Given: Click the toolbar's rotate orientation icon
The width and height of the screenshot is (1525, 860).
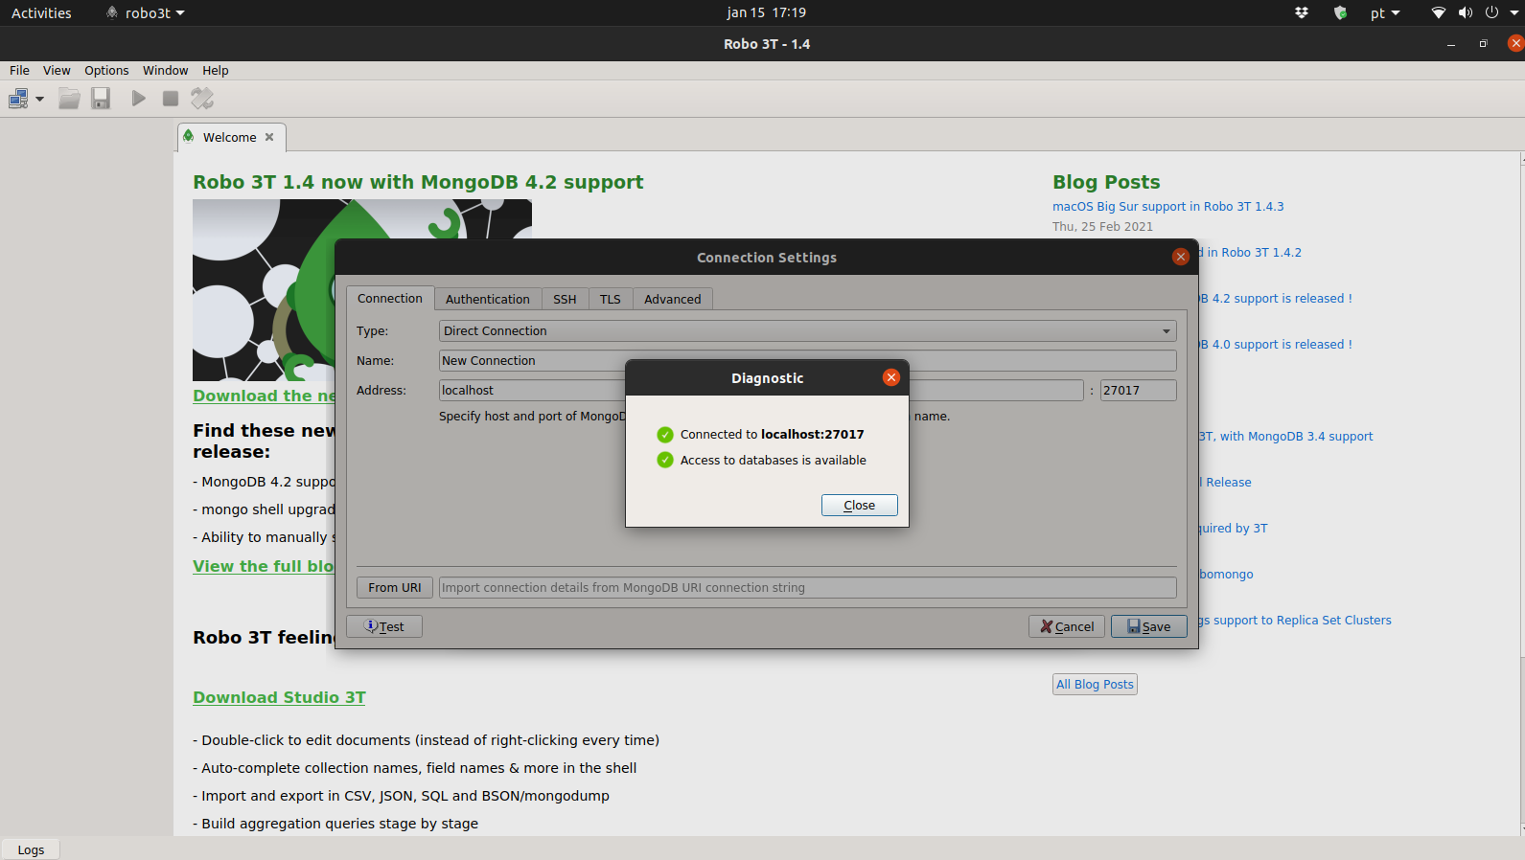Looking at the screenshot, I should coord(202,99).
